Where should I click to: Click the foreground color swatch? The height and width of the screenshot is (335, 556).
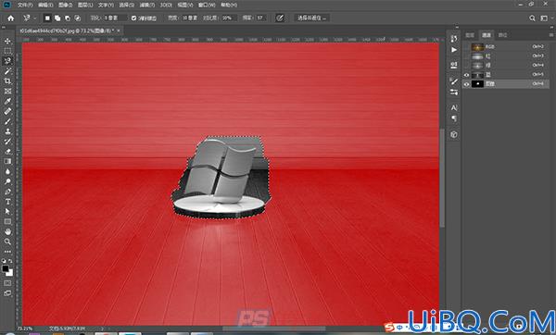tap(6, 268)
